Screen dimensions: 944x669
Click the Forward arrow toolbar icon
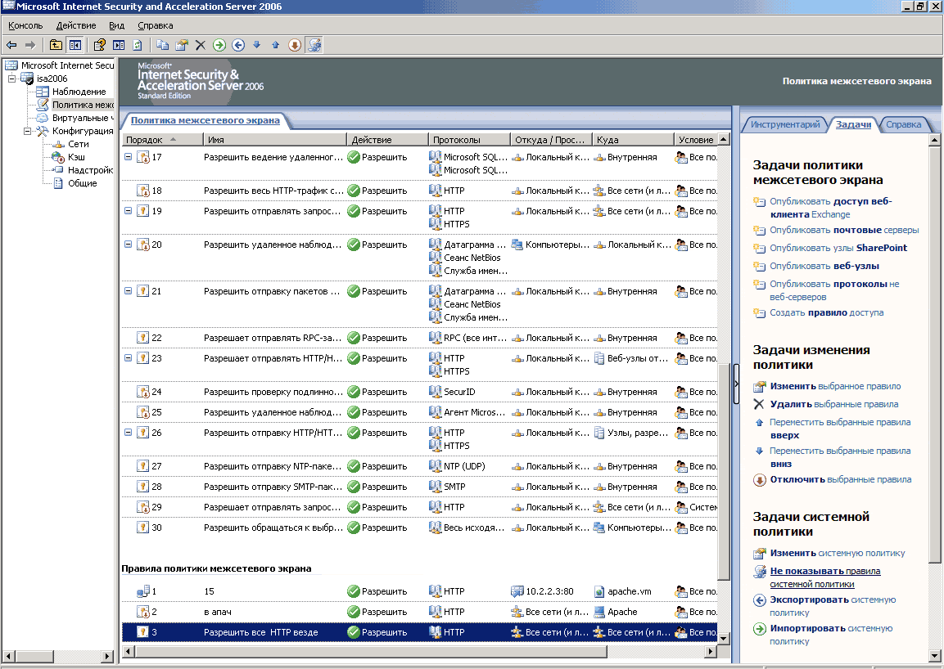(30, 45)
